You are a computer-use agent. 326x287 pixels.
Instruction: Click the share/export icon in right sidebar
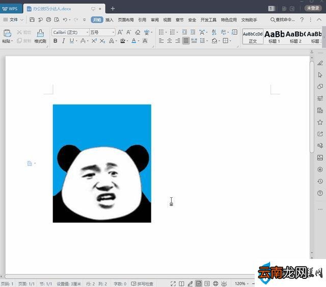click(x=320, y=134)
